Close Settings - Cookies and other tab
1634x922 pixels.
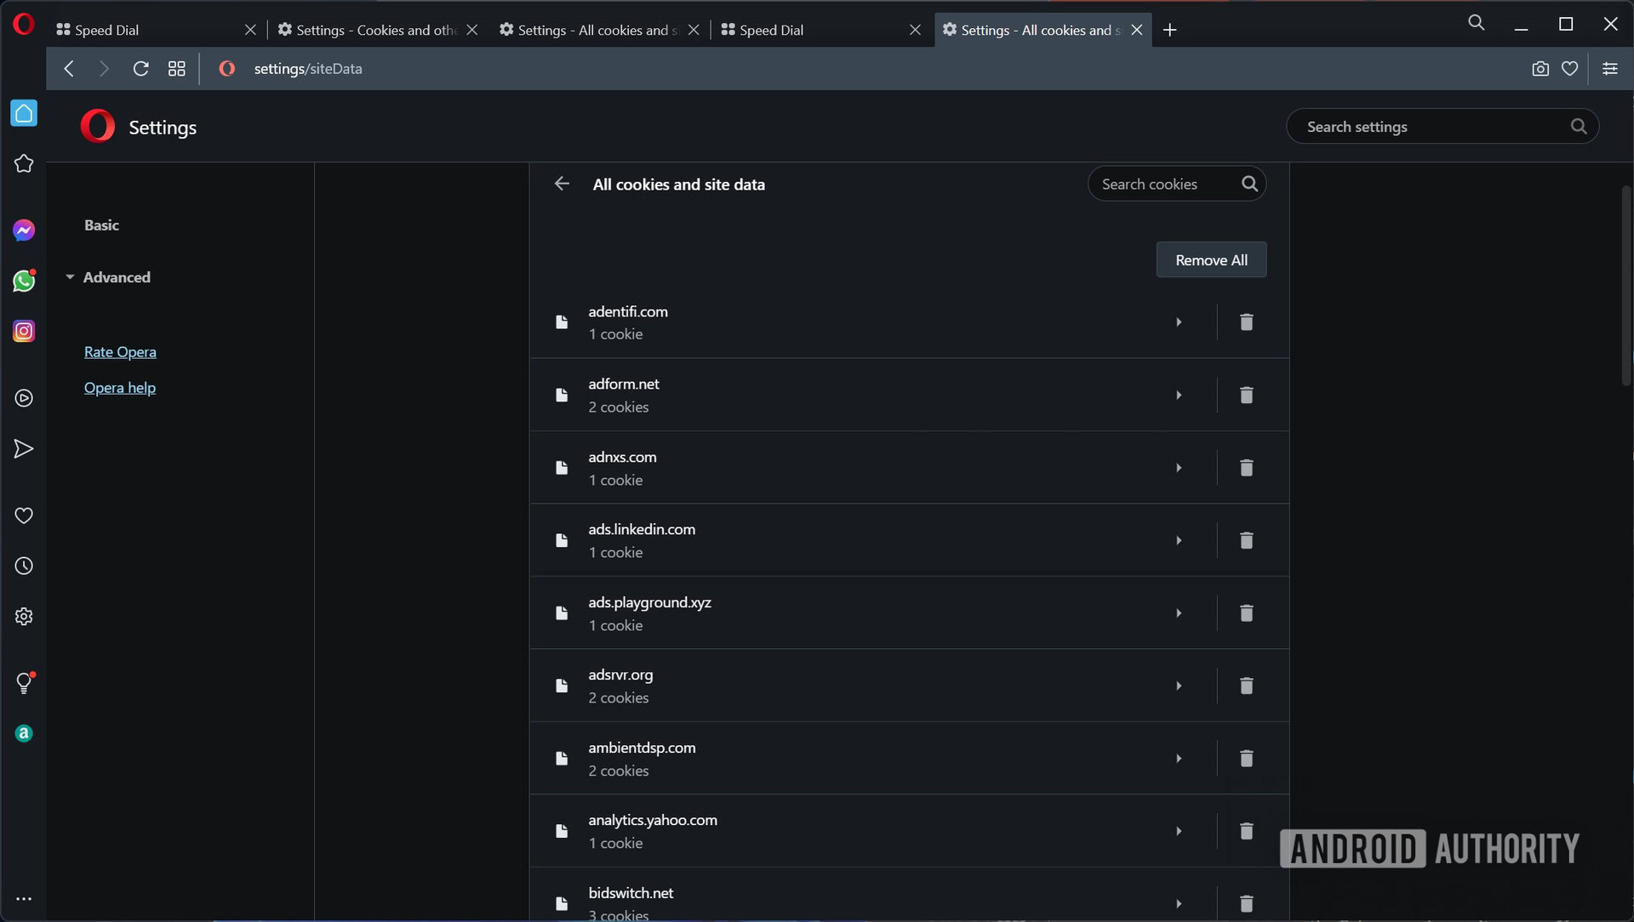(x=472, y=30)
